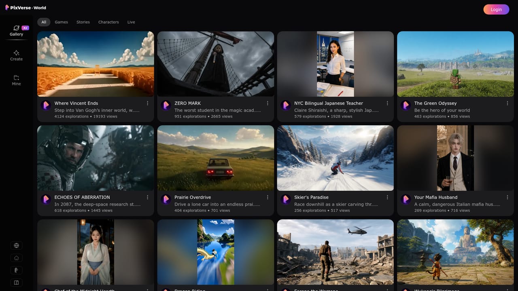This screenshot has width=518, height=291.
Task: Open the book guide icon in the sidebar
Action: coord(16,283)
